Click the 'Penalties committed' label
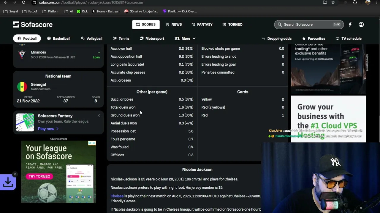This screenshot has width=380, height=213. pos(218,72)
